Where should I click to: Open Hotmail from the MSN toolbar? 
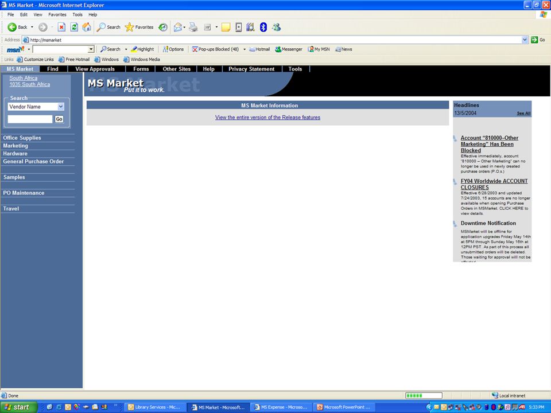pyautogui.click(x=259, y=49)
